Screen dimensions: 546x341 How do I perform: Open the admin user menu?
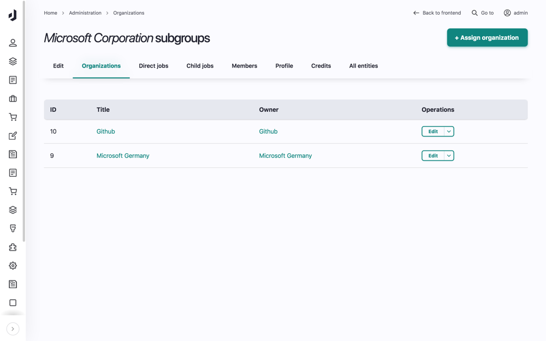516,13
